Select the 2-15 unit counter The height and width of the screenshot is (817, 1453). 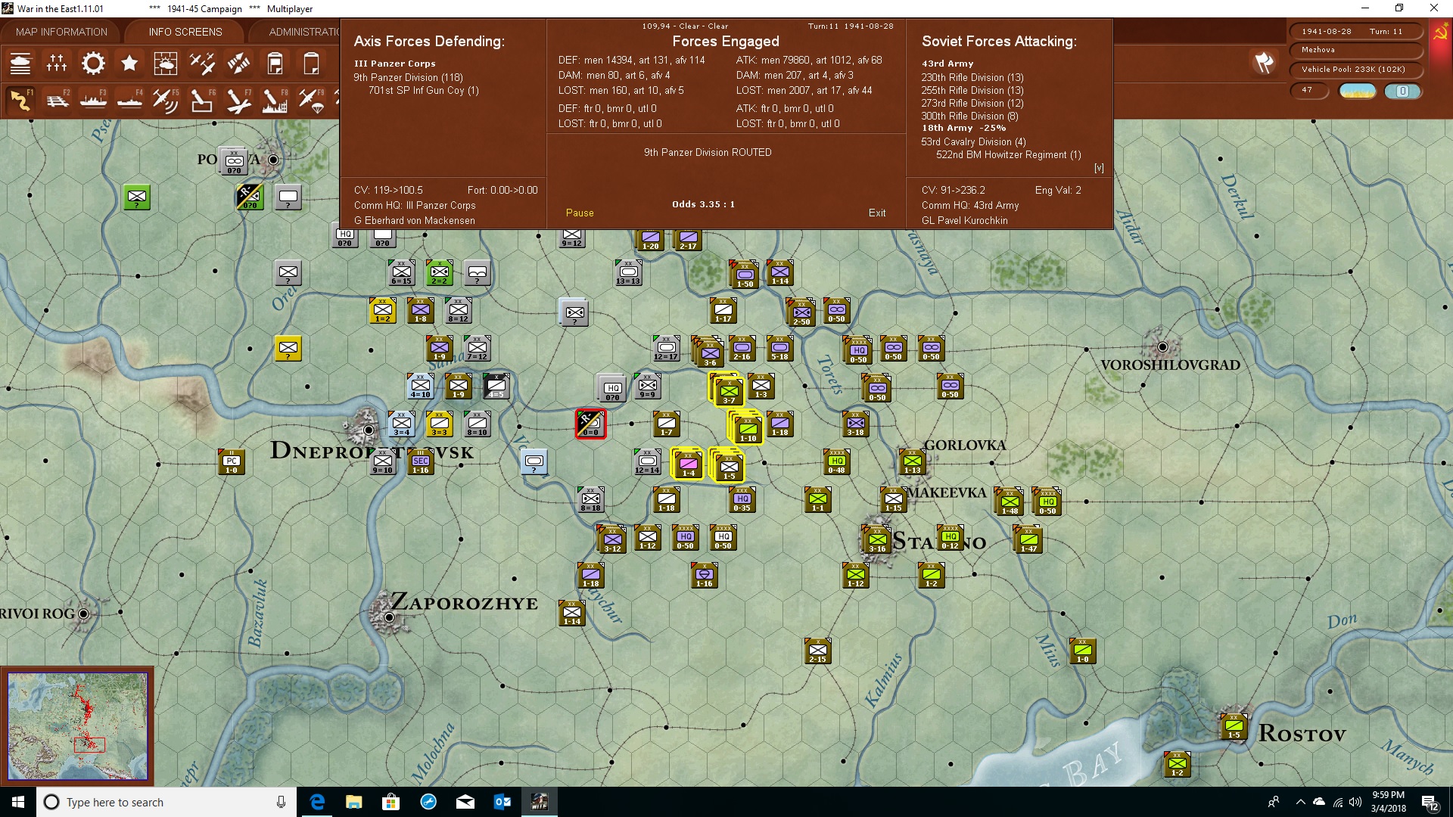818,651
